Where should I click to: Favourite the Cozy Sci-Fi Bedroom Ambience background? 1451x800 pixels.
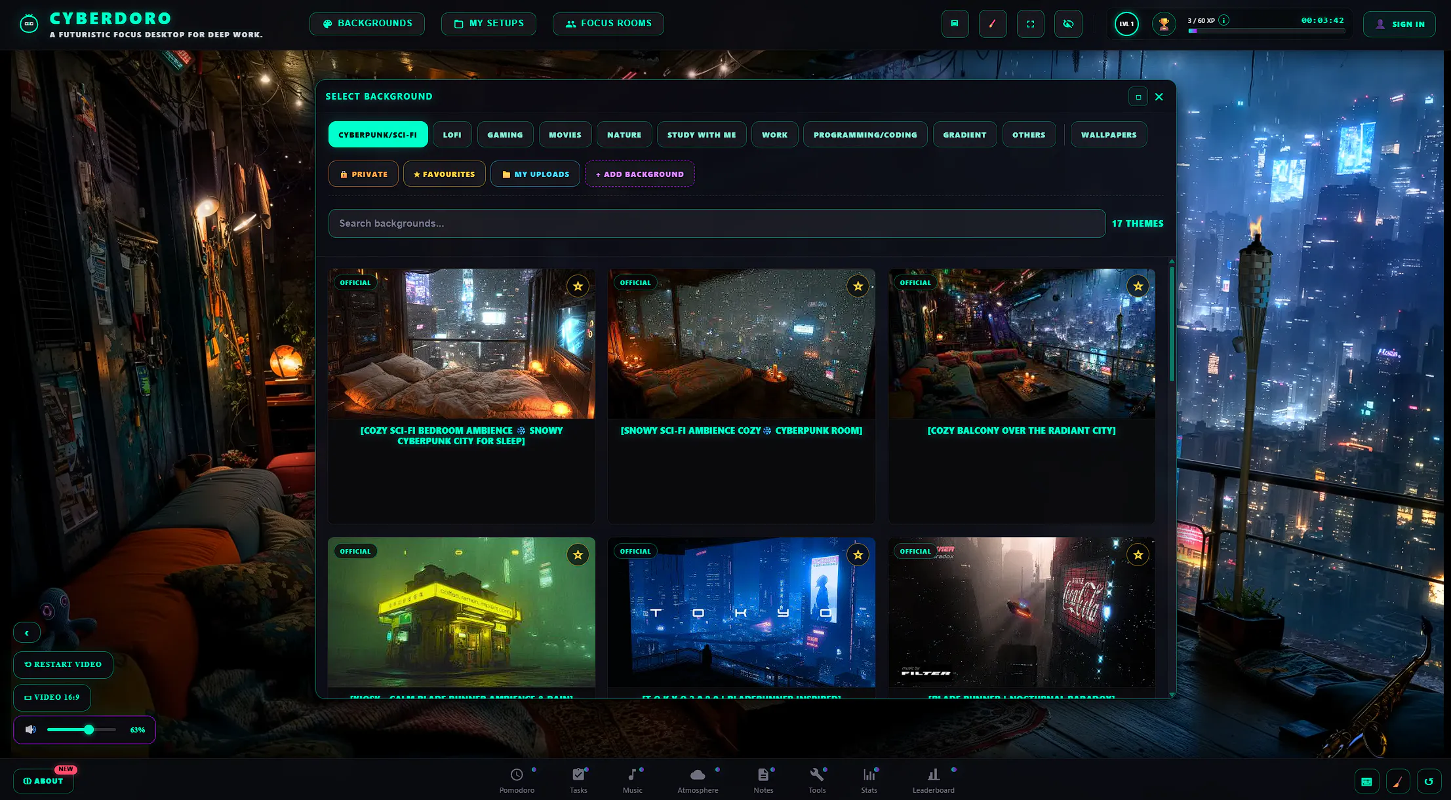coord(578,286)
